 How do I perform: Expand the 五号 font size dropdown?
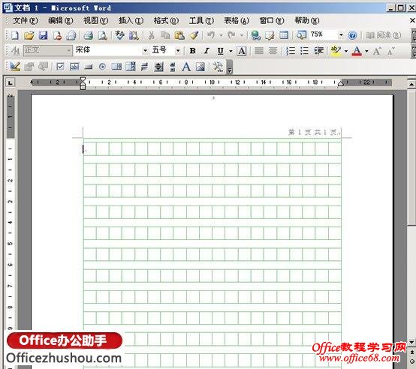pyautogui.click(x=178, y=50)
